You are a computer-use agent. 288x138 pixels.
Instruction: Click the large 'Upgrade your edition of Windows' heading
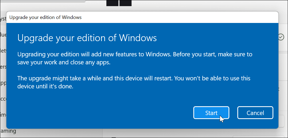87,38
